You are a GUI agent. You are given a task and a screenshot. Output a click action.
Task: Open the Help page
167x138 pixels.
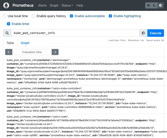(80, 6)
